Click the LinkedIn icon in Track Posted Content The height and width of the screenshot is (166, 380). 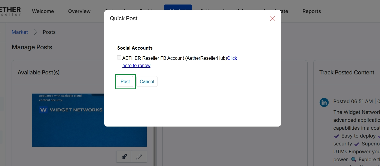[x=324, y=102]
